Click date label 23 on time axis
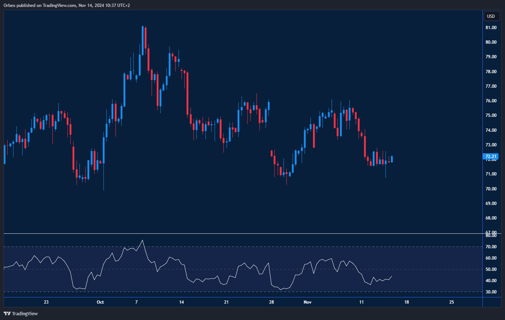This screenshot has height=320, width=505. pyautogui.click(x=46, y=302)
